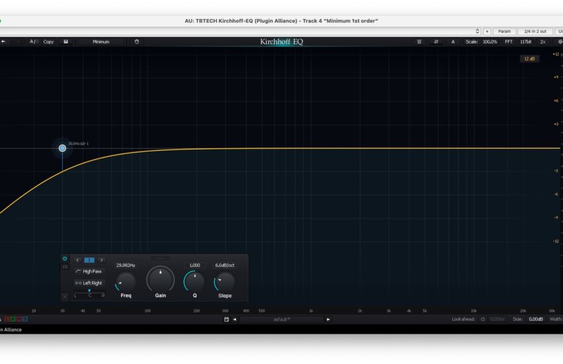Open the settings gear icon
Screen dimensions: 563x364
[560, 42]
